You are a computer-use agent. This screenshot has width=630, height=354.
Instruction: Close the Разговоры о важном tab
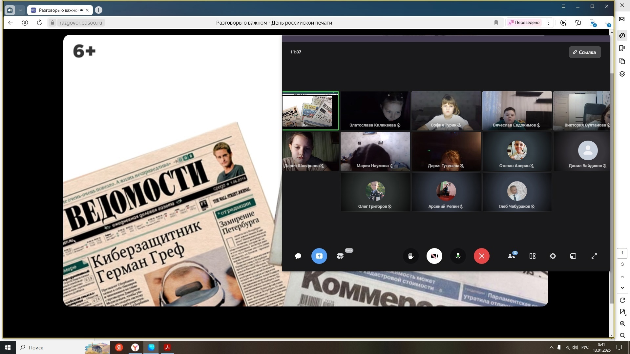(87, 10)
